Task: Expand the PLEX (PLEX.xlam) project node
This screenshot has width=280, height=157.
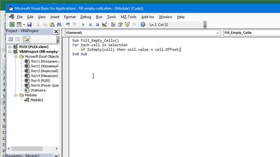Action: tap(10, 47)
